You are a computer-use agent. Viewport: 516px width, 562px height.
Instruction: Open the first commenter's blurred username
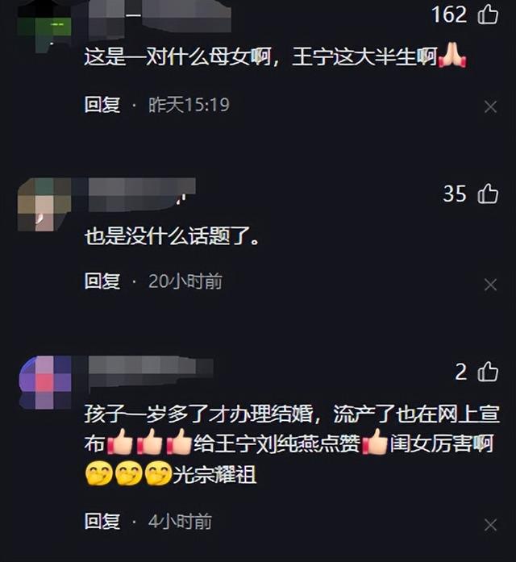click(160, 15)
